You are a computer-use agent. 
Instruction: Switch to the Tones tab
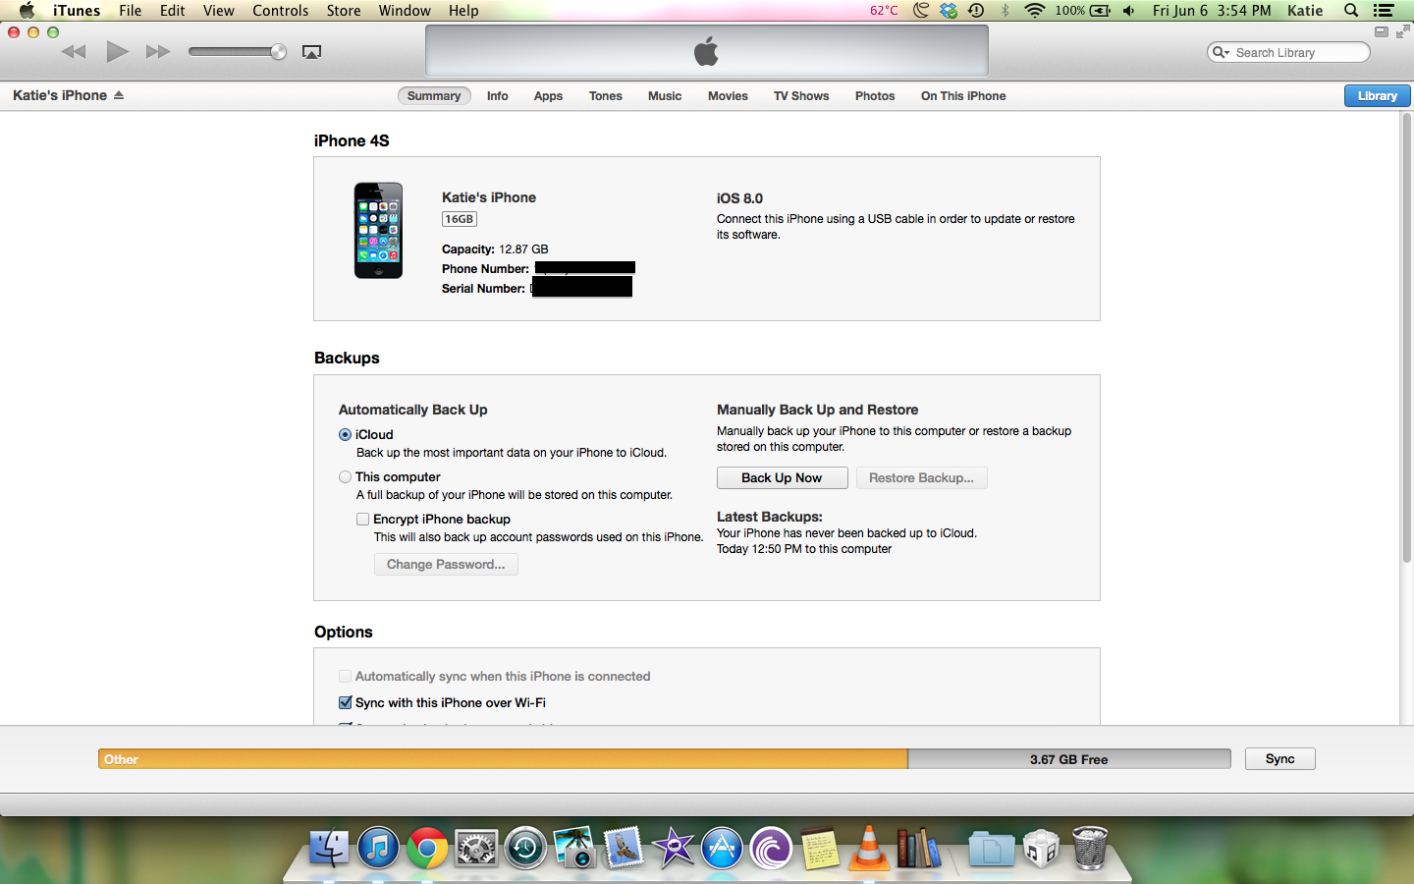(x=606, y=96)
